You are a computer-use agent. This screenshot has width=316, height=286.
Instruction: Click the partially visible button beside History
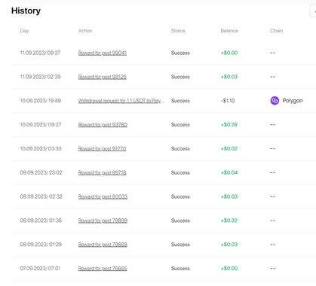pos(313,11)
